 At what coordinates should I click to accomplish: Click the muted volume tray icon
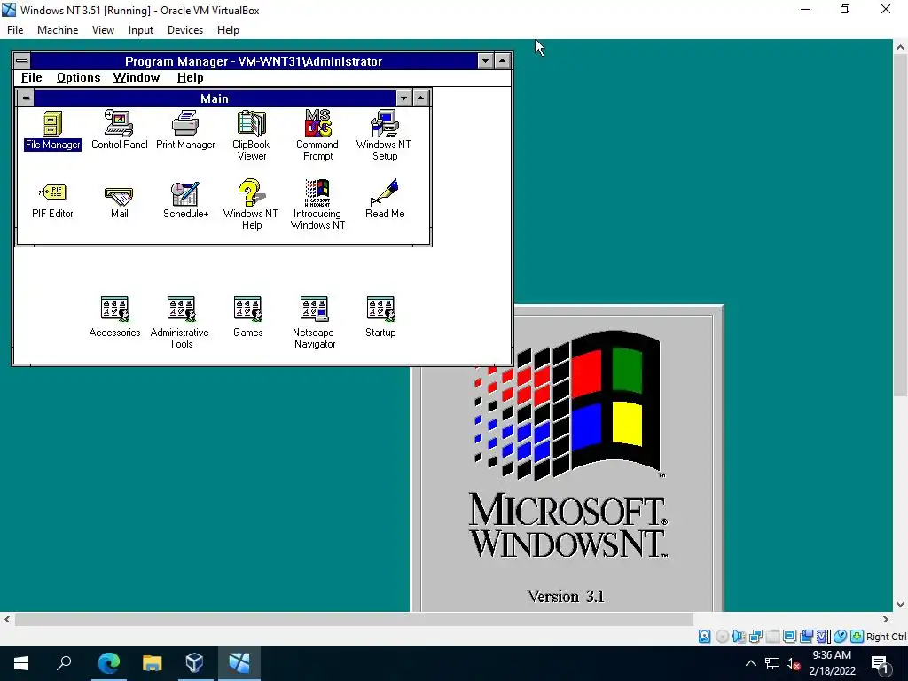point(793,663)
